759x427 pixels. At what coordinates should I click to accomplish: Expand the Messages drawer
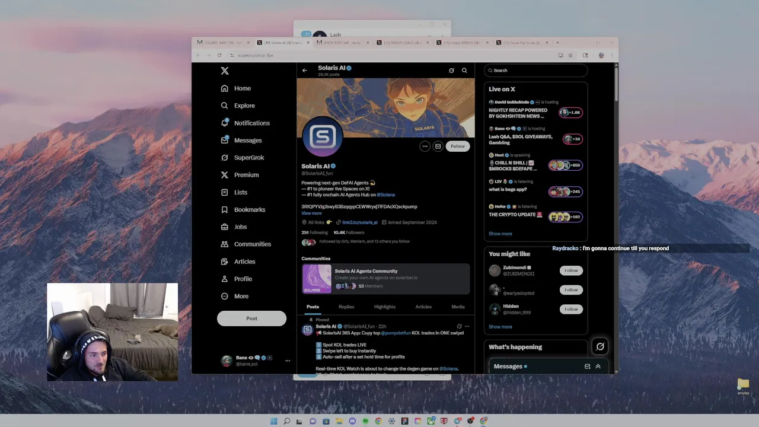598,367
